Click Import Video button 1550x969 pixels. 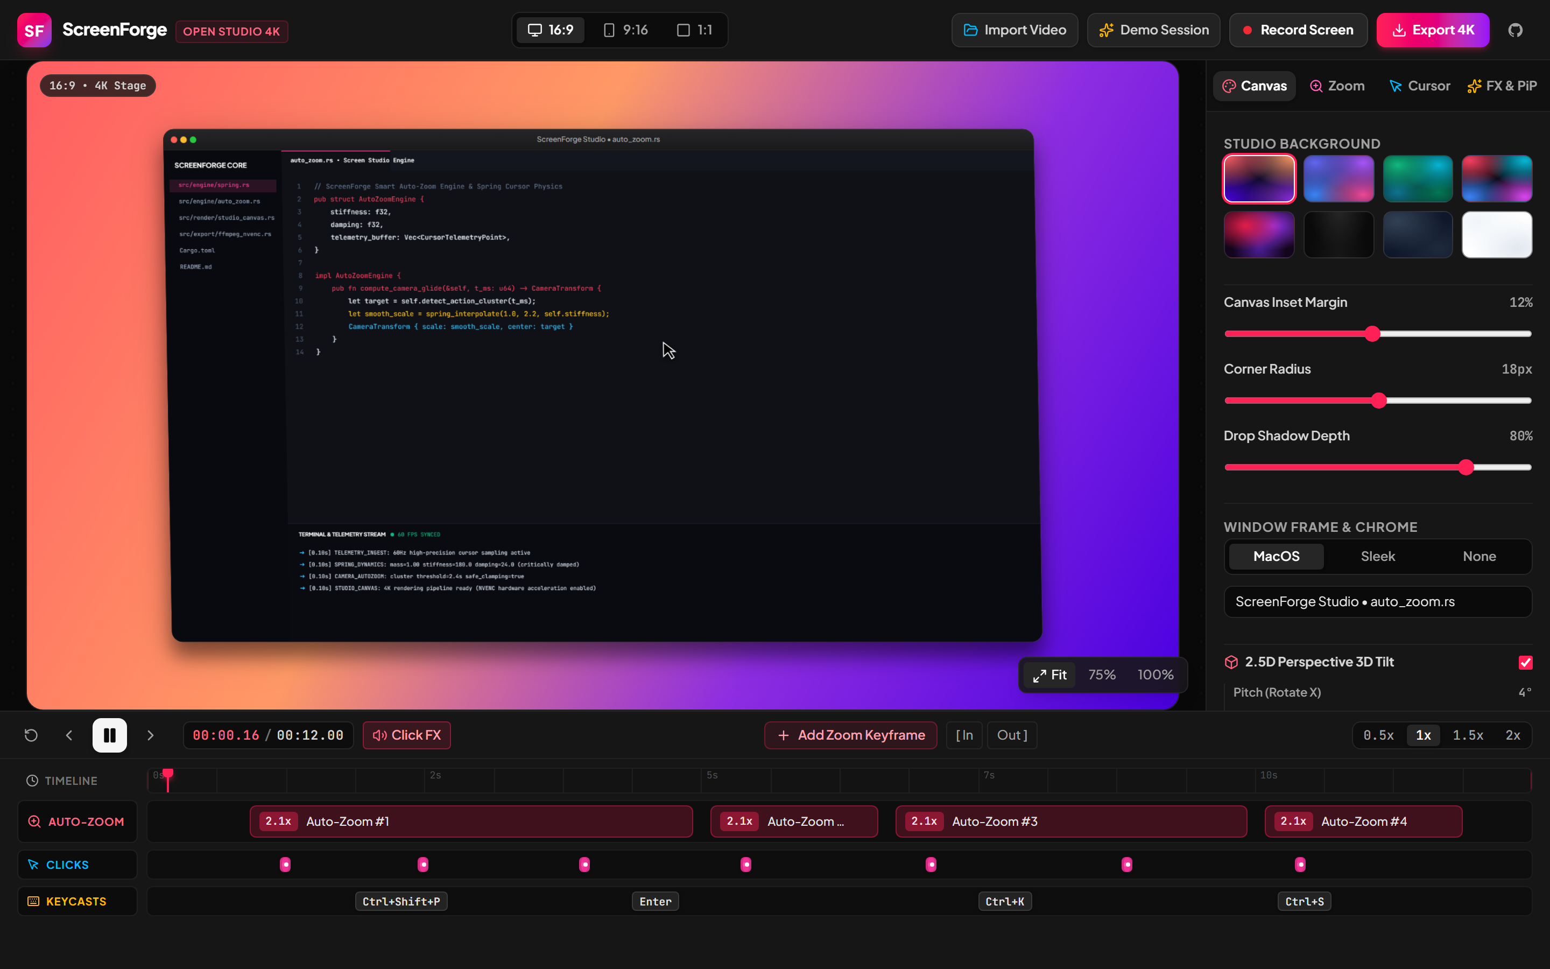point(1014,30)
